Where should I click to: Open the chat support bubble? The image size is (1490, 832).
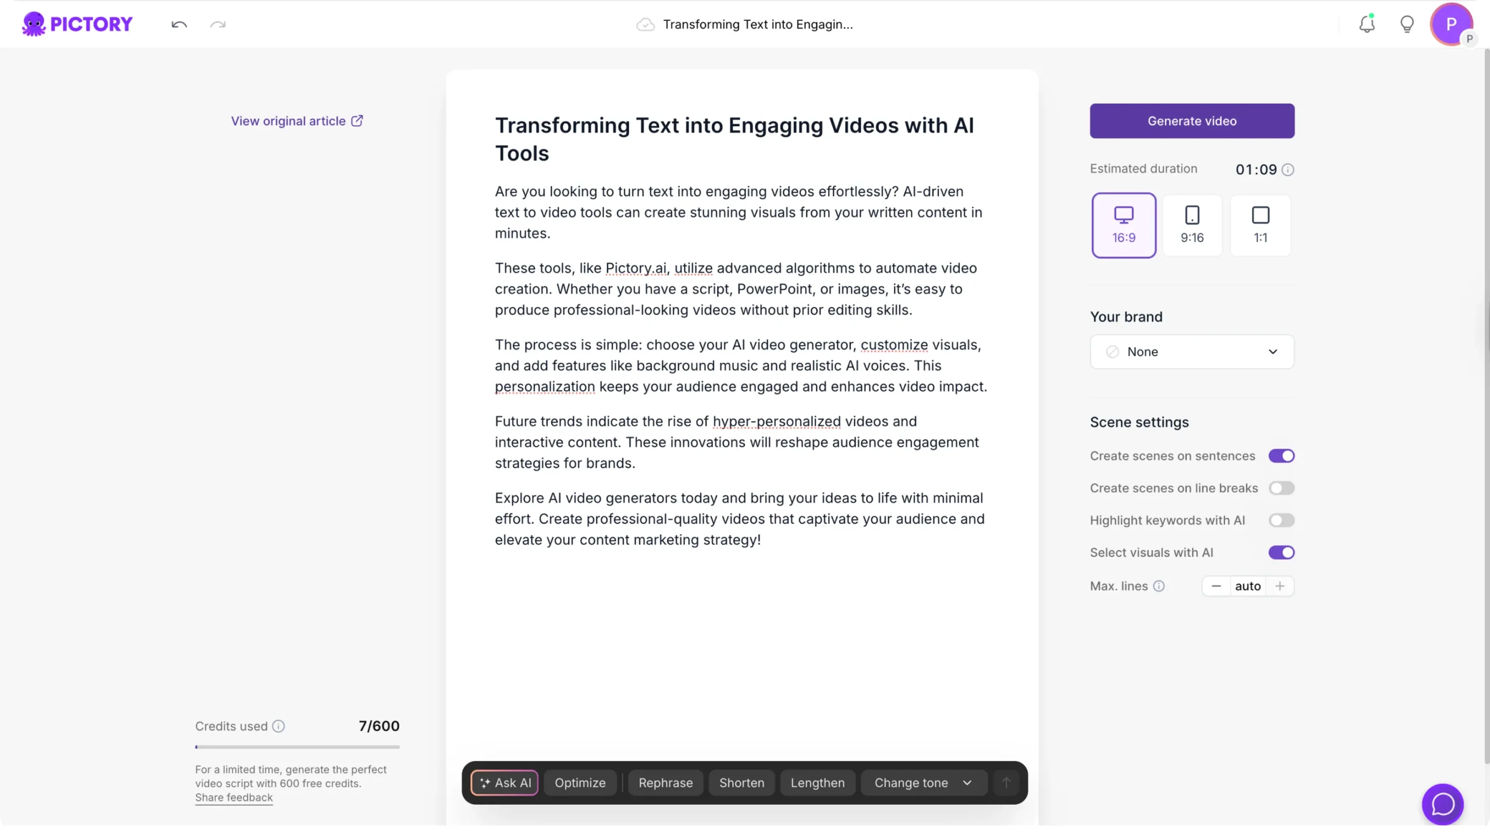(x=1442, y=804)
